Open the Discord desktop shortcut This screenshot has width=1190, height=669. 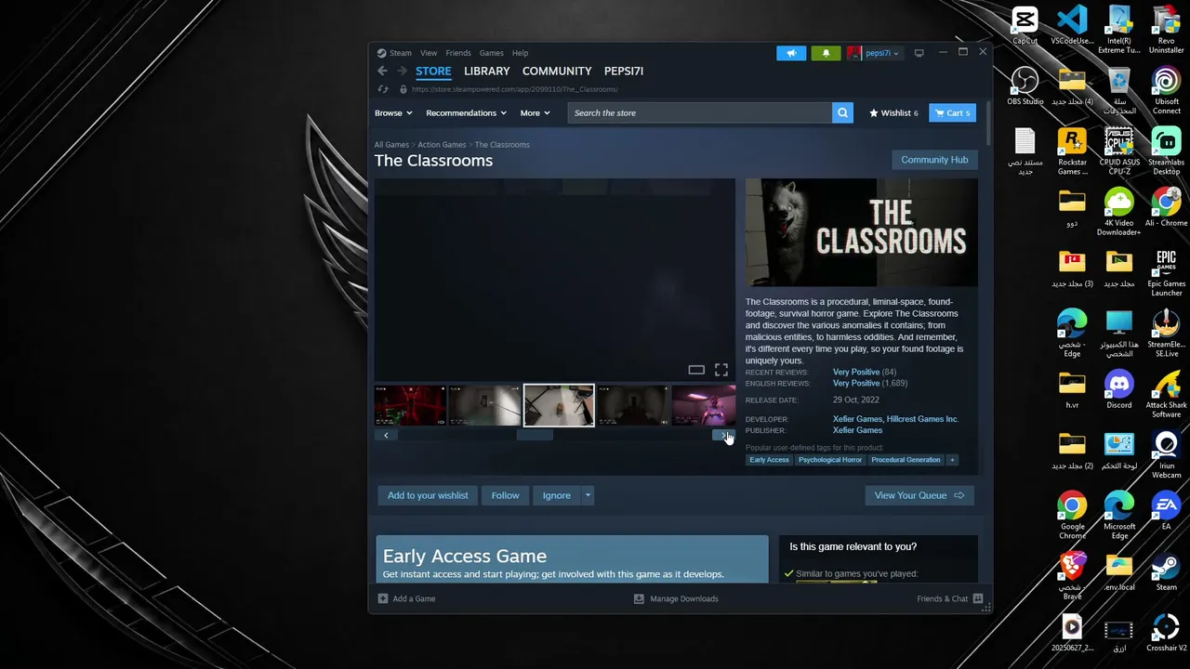pos(1119,390)
